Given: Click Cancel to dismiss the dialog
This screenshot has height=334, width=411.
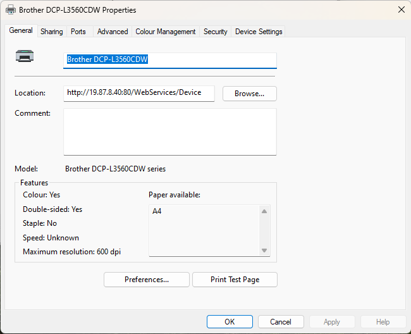Looking at the screenshot, I should point(281,322).
